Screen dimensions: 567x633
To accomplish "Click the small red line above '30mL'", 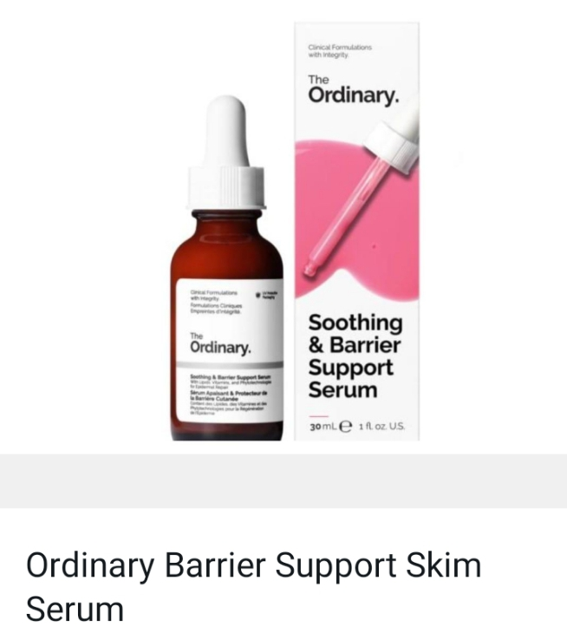I will [x=318, y=416].
